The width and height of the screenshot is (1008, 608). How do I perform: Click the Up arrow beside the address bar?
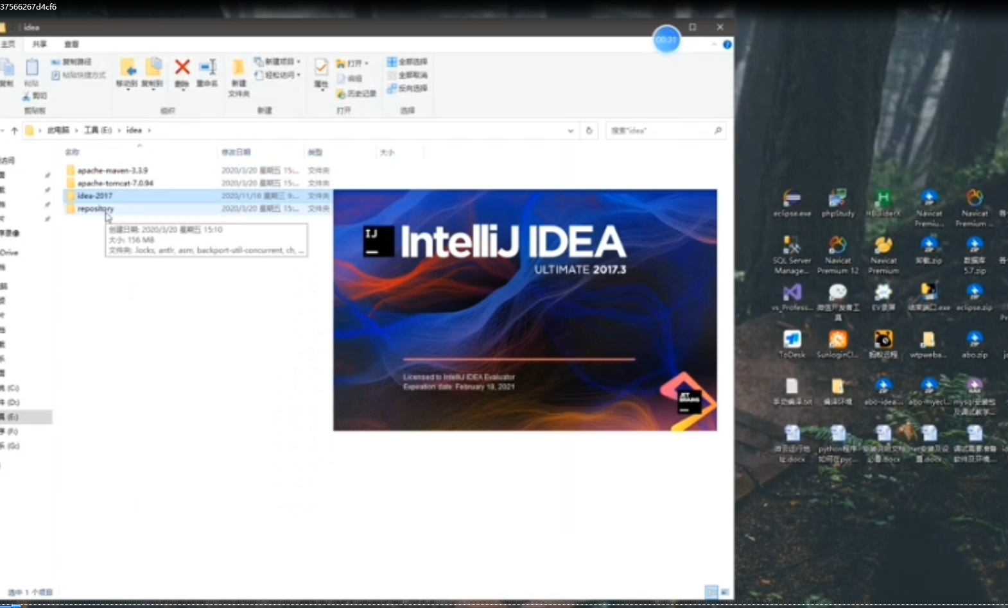click(14, 130)
